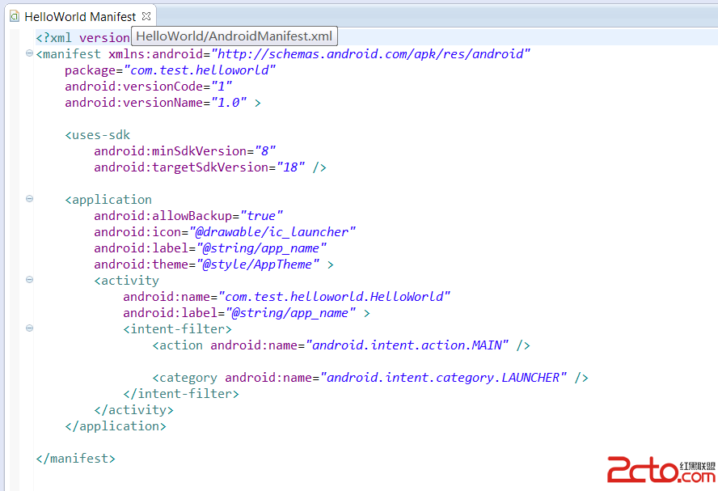This screenshot has width=718, height=491.
Task: Click the schemas.android.com namespace URL
Action: pyautogui.click(x=370, y=54)
